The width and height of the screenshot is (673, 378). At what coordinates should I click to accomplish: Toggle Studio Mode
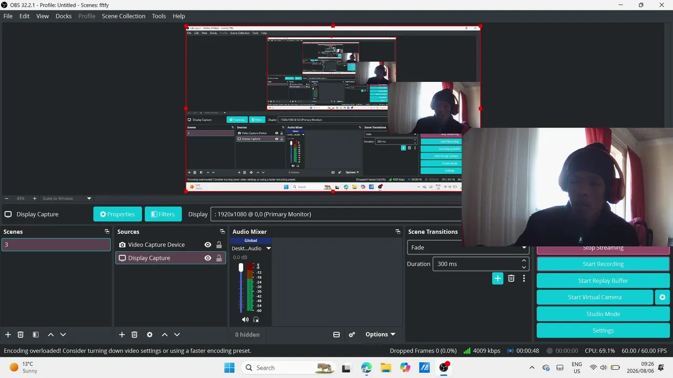click(x=603, y=314)
